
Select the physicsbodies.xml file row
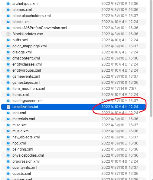click(73, 155)
